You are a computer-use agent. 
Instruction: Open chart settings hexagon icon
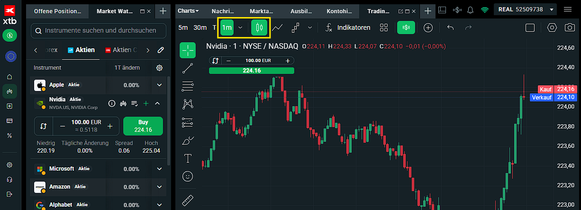click(x=552, y=27)
